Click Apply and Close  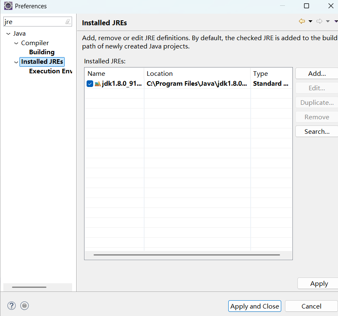254,306
